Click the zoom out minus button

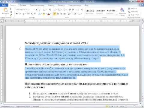126,106
